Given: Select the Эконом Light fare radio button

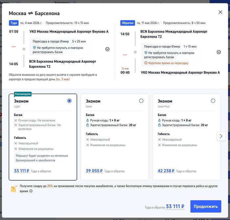Looking at the screenshot, I should [69, 101].
